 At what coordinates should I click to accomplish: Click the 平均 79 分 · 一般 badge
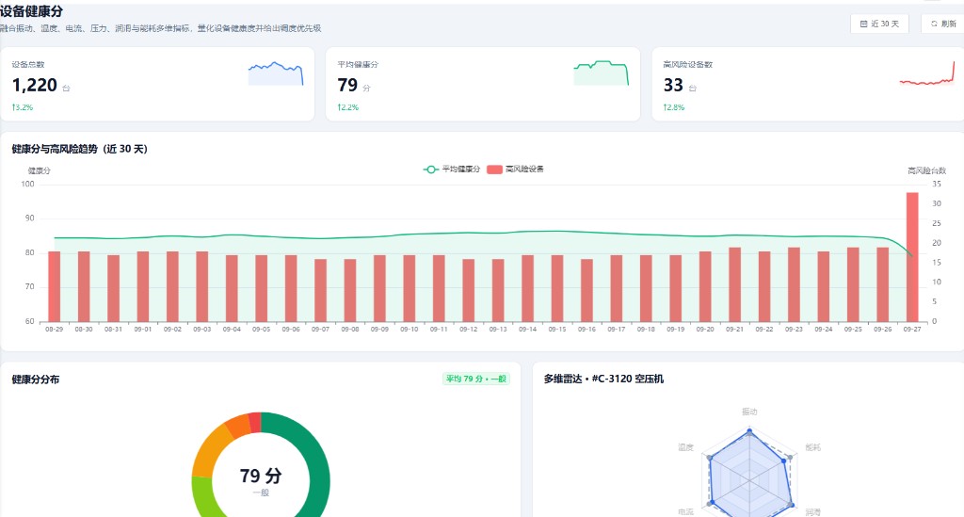[x=475, y=379]
